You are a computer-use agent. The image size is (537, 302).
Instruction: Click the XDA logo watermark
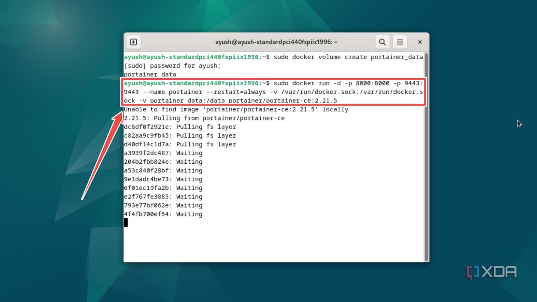click(x=491, y=272)
